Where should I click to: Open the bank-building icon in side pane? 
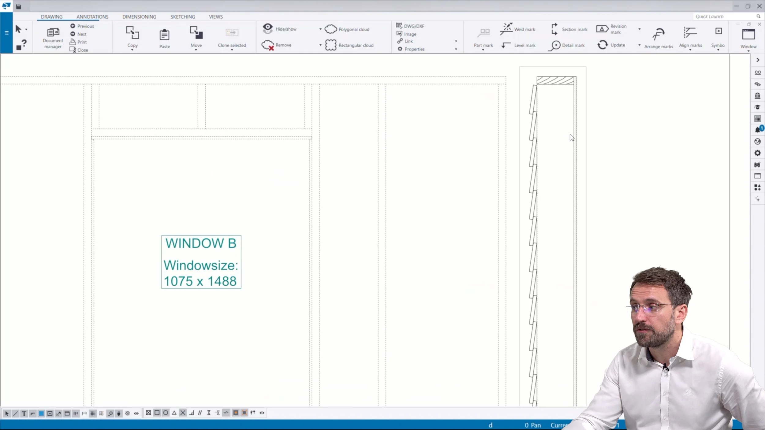click(x=758, y=95)
